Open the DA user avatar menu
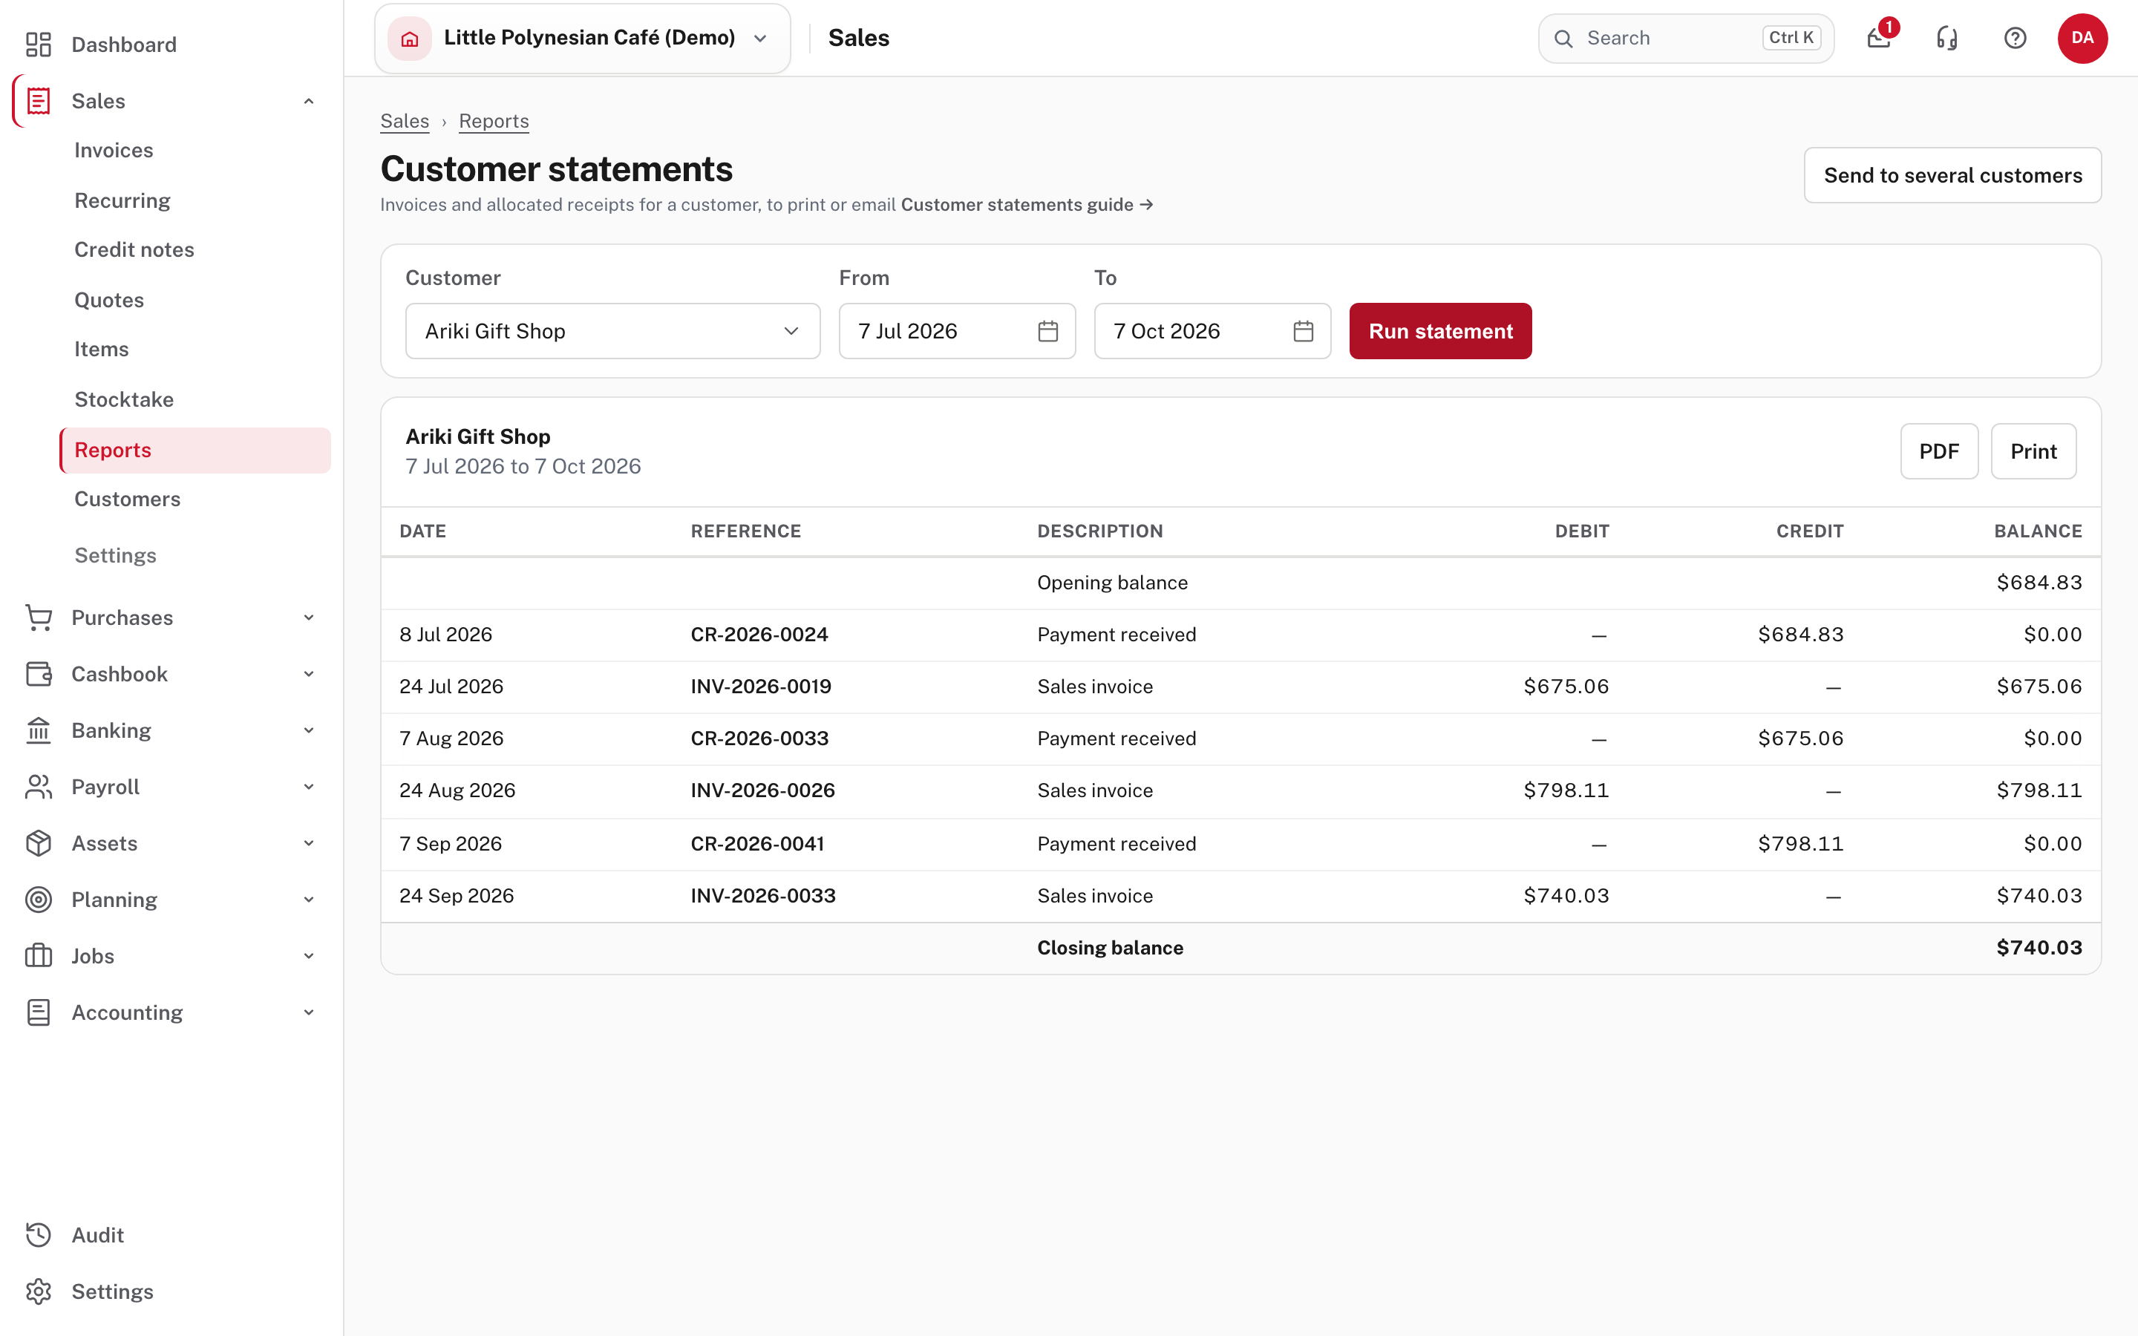The image size is (2138, 1336). [2082, 38]
